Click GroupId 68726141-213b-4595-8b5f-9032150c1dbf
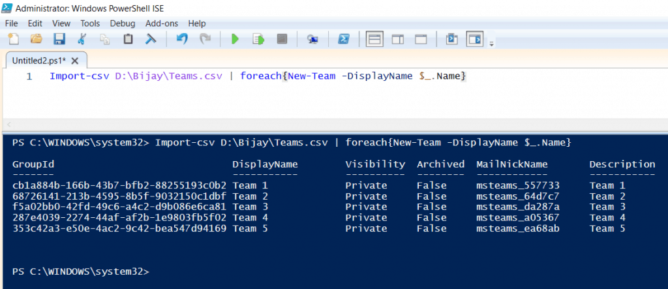 (x=119, y=196)
